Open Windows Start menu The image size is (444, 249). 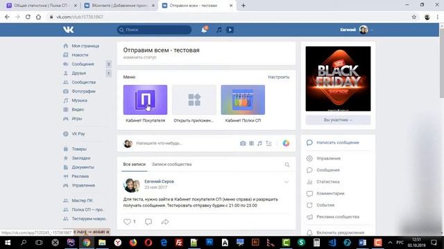click(x=8, y=243)
